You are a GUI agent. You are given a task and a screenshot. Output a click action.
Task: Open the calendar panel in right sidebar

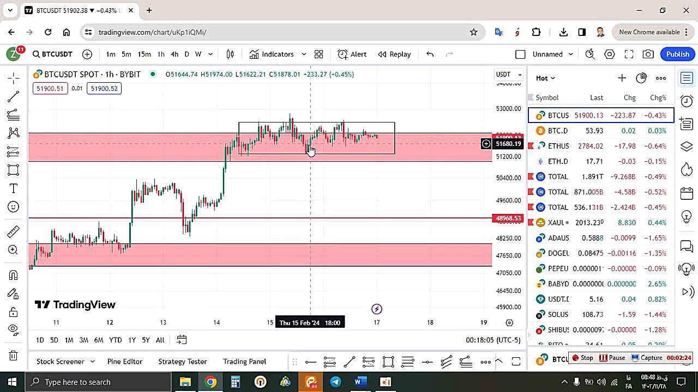coord(687,193)
